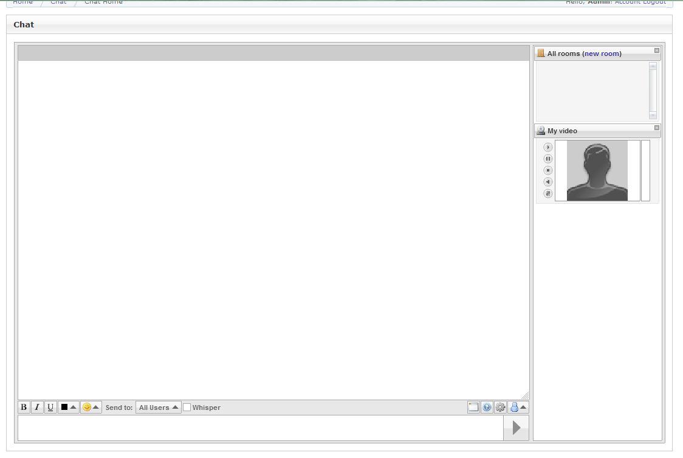683x458 pixels.
Task: Collapse the My video panel
Action: tap(656, 128)
